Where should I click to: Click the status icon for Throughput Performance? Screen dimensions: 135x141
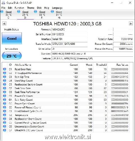[4, 73]
